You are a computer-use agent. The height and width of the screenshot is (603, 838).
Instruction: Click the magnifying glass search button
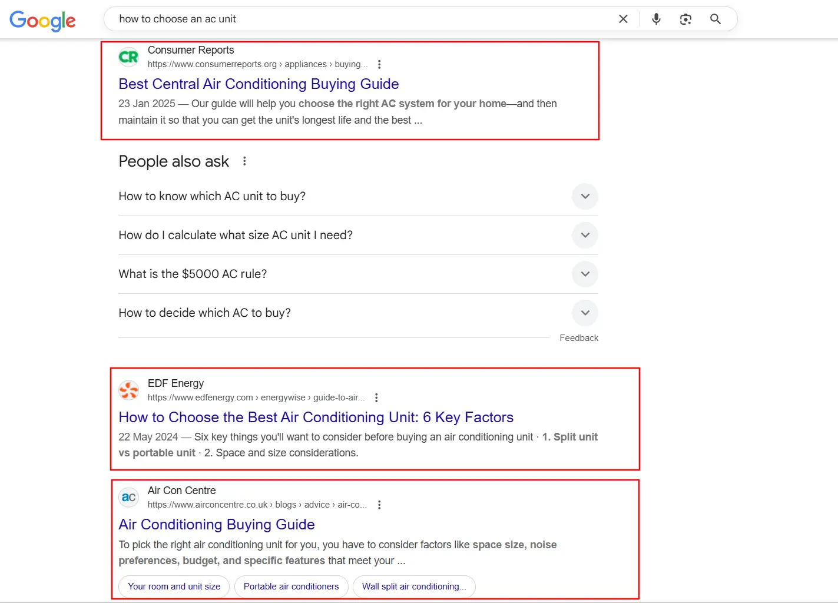point(716,19)
